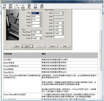This screenshot has height=101, width=104.
Task: Maximize the help window
Action: tap(95, 1)
